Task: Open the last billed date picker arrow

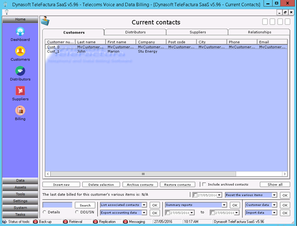Action: [x=219, y=195]
